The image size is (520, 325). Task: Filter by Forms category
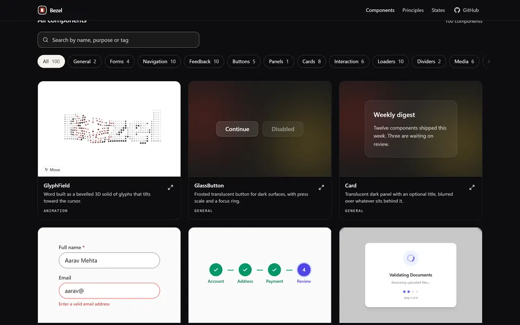[x=119, y=61]
